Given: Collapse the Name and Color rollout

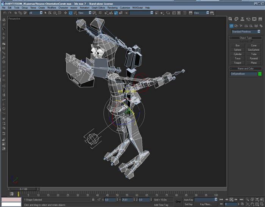Looking at the screenshot, I should (246, 68).
